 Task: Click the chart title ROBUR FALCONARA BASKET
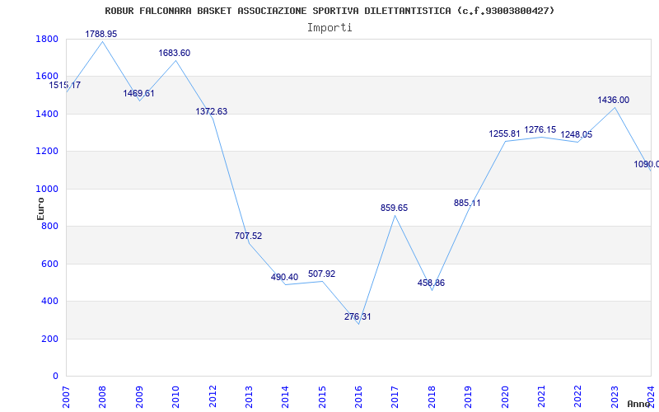(x=329, y=11)
